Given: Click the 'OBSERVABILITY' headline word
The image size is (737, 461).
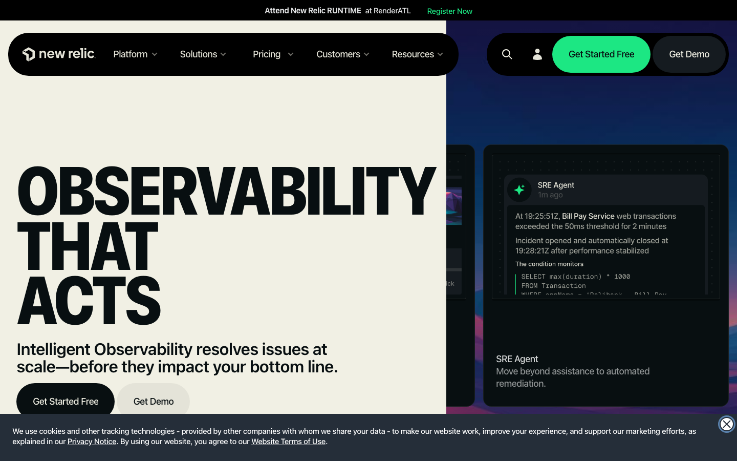Looking at the screenshot, I should point(227,191).
